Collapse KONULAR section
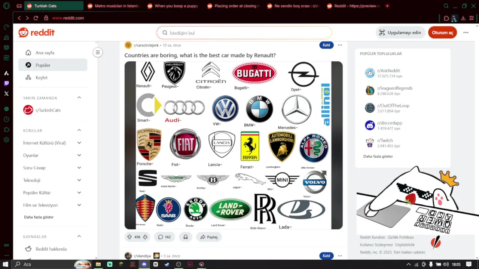The width and height of the screenshot is (479, 269). coord(79,130)
